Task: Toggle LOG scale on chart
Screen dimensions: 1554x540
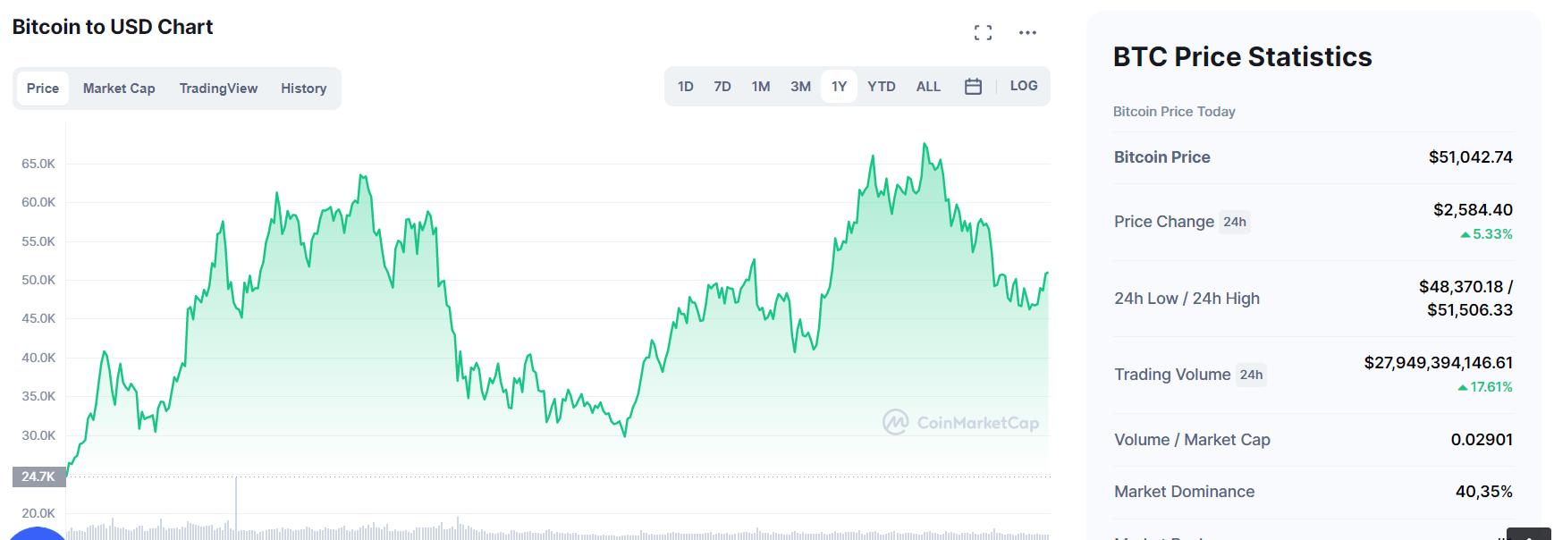Action: pyautogui.click(x=1024, y=86)
